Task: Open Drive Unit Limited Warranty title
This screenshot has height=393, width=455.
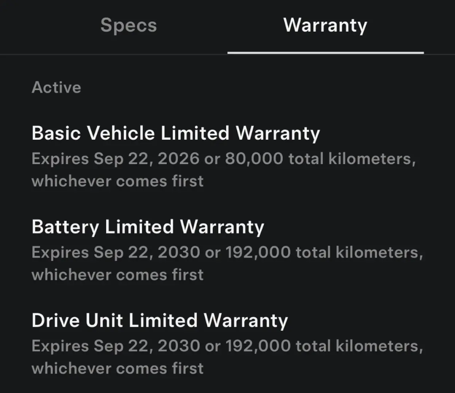Action: [x=160, y=321]
